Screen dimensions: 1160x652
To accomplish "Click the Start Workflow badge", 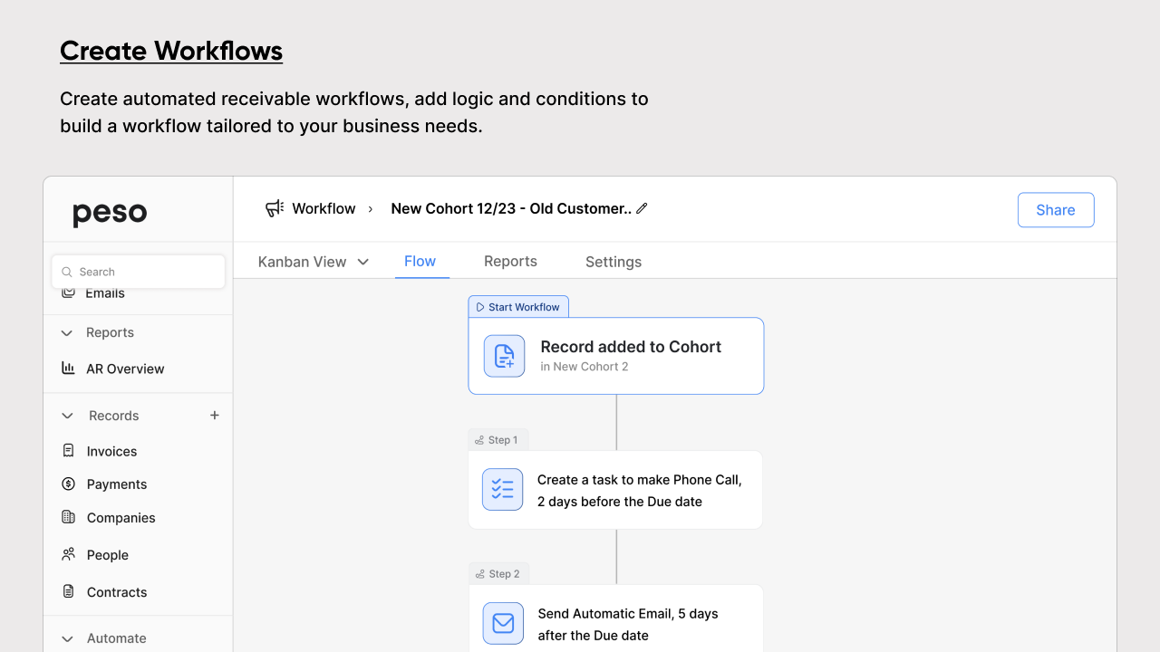I will pyautogui.click(x=518, y=306).
